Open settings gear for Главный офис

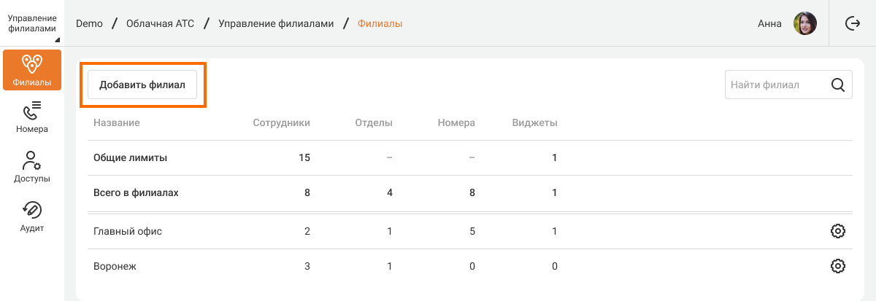click(x=838, y=231)
